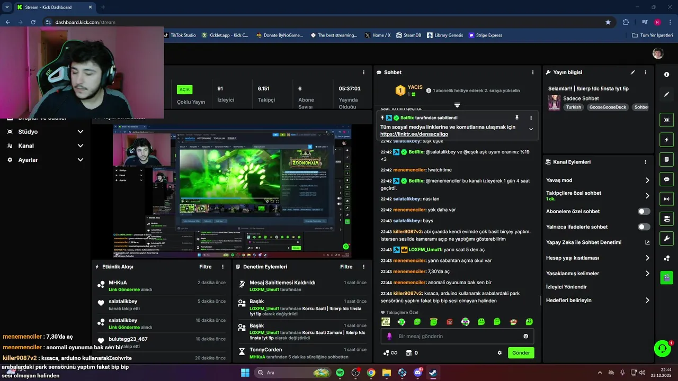Image resolution: width=678 pixels, height=381 pixels.
Task: Open the user avatar at top right
Action: point(658,53)
